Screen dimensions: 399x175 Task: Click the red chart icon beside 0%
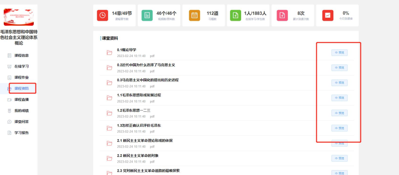click(328, 15)
